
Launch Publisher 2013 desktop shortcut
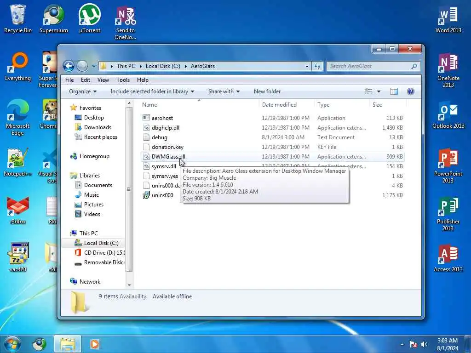[x=448, y=213]
